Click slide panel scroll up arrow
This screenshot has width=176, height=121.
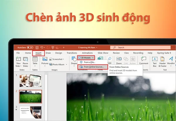46,73
